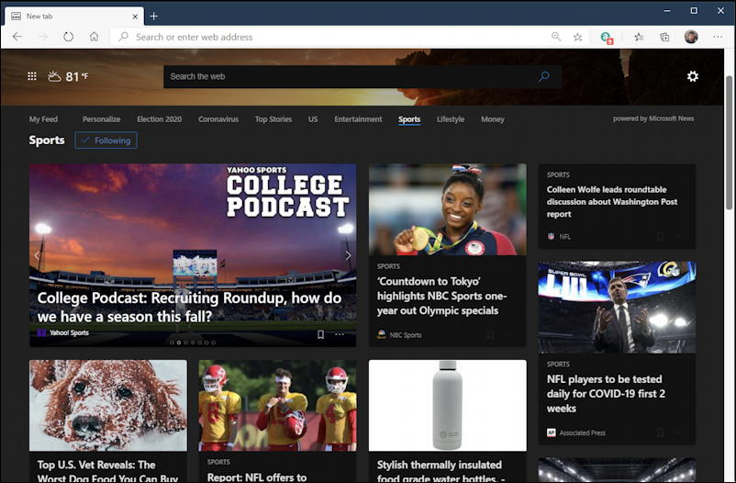Switch to Money tab
The image size is (736, 483).
pyautogui.click(x=493, y=119)
